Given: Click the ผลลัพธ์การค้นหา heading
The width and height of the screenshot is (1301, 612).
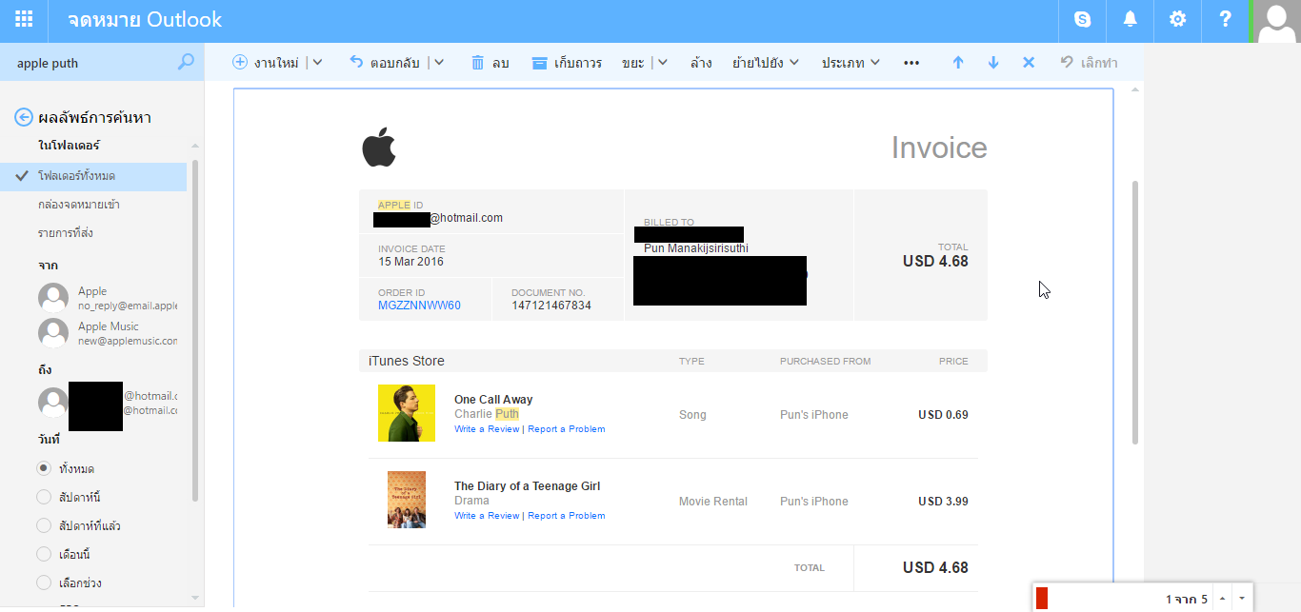Looking at the screenshot, I should point(94,118).
